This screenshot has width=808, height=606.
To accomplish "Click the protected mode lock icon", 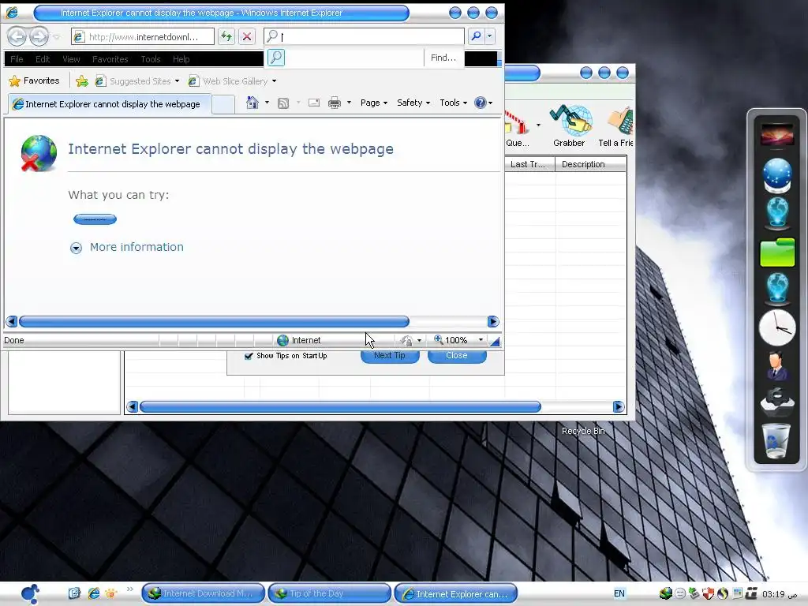I will pos(406,341).
